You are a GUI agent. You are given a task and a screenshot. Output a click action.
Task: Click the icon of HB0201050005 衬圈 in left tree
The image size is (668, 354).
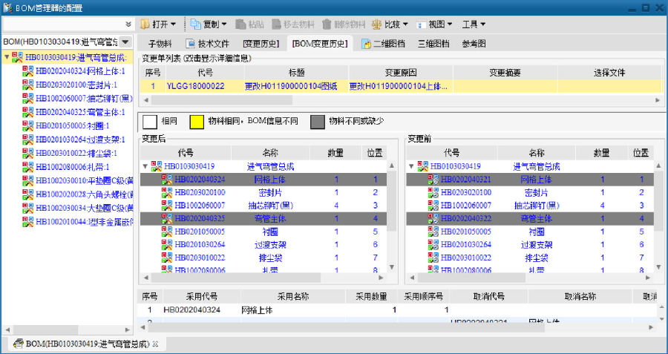[27, 125]
